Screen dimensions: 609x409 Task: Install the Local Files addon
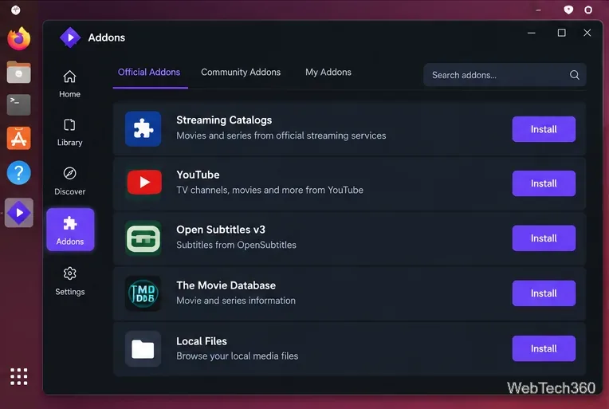pyautogui.click(x=544, y=348)
